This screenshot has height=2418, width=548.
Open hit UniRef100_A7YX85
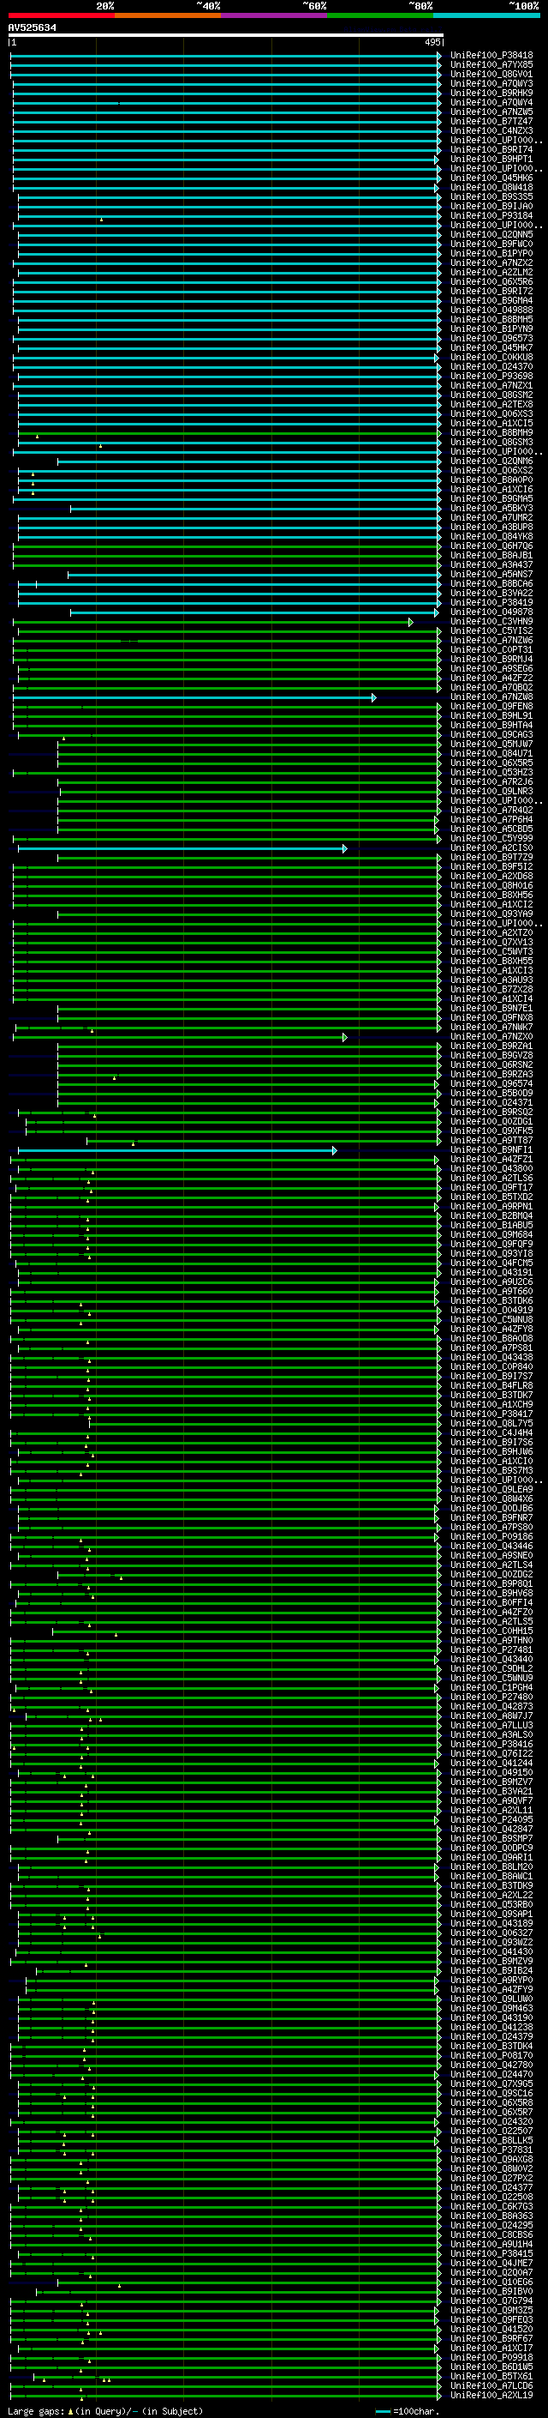pyautogui.click(x=491, y=65)
